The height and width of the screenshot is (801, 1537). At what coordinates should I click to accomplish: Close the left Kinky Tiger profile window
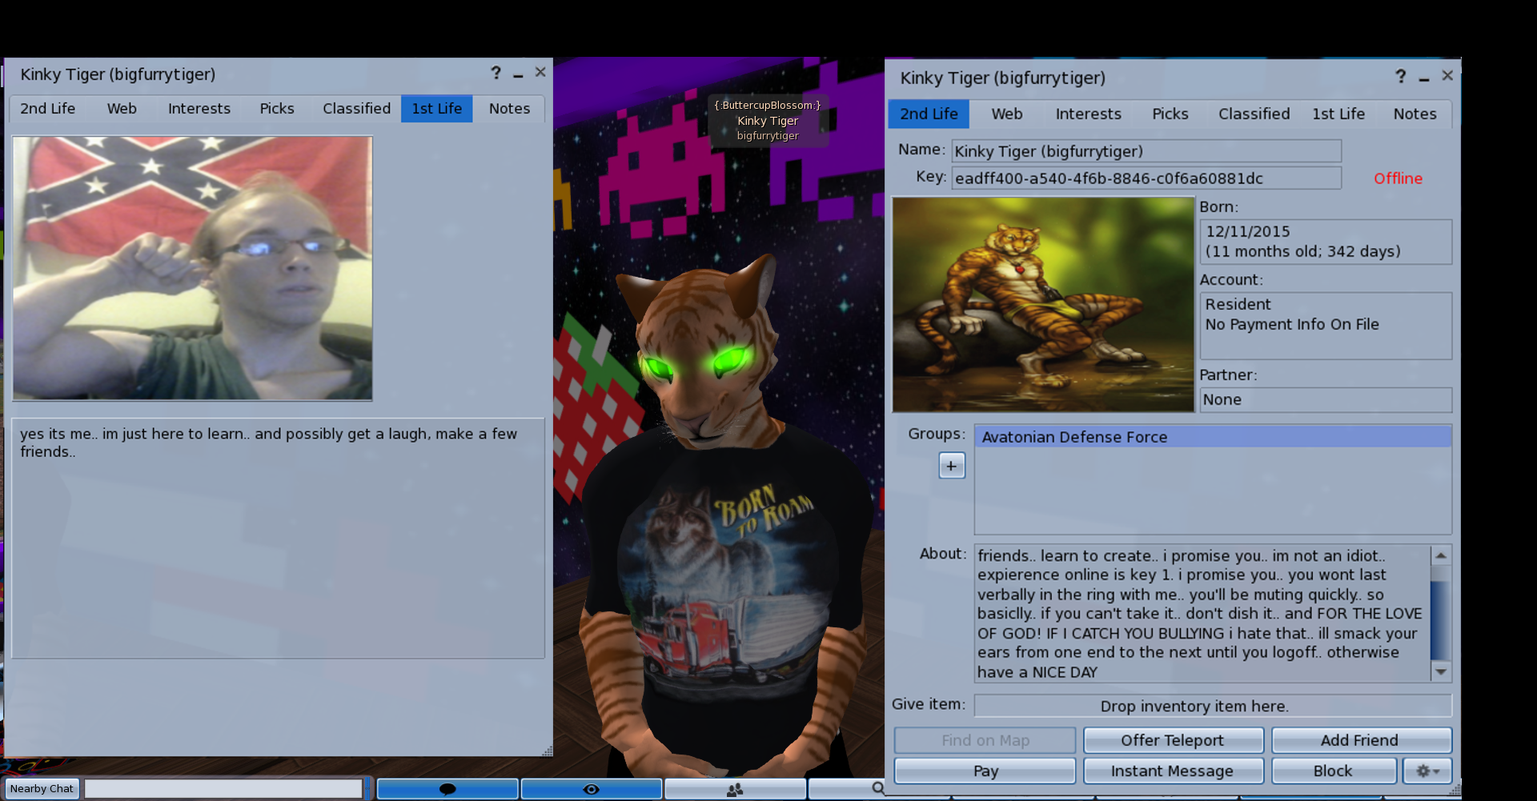tap(540, 73)
